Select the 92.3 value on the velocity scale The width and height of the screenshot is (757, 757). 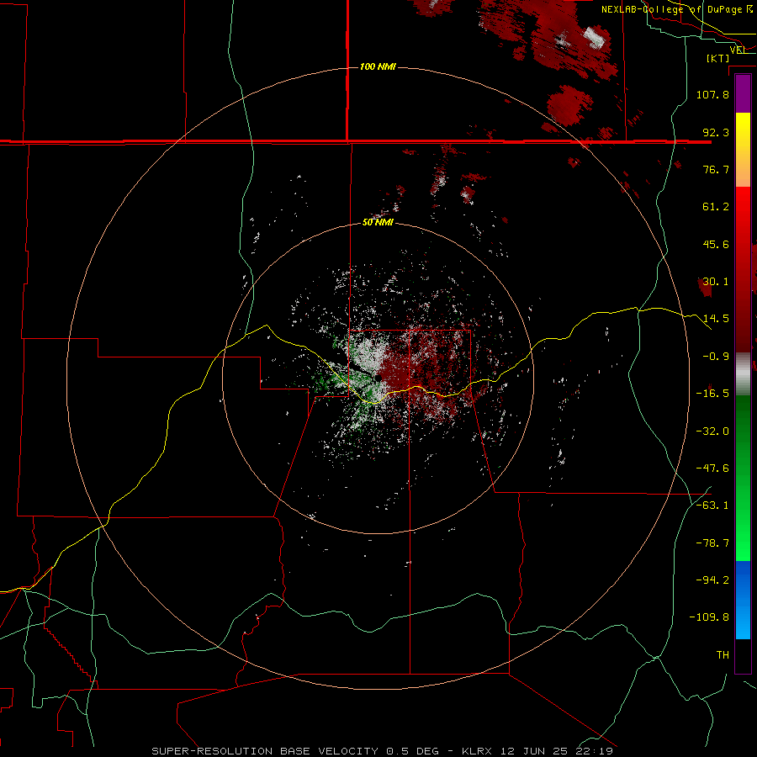(x=716, y=132)
